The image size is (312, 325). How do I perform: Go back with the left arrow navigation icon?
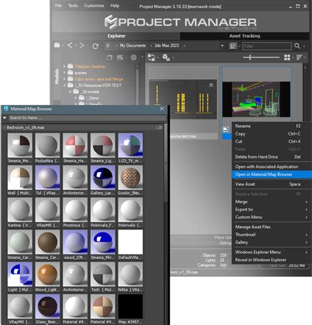70,45
